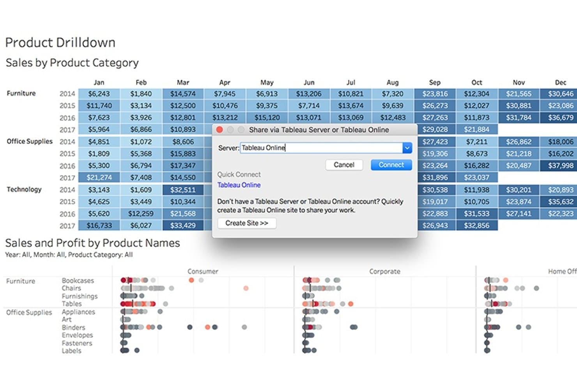Select the Oct column header
This screenshot has height=385, width=577.
click(477, 82)
